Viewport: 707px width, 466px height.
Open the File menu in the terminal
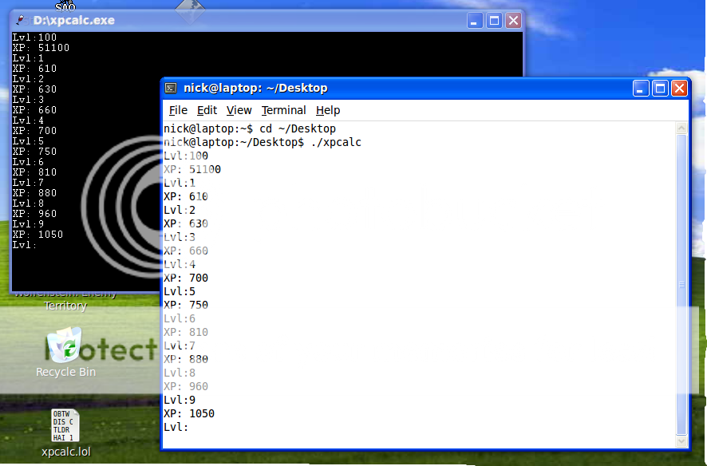click(178, 110)
